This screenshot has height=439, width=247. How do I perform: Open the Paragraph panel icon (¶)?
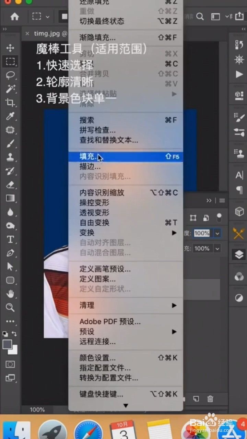point(239,190)
